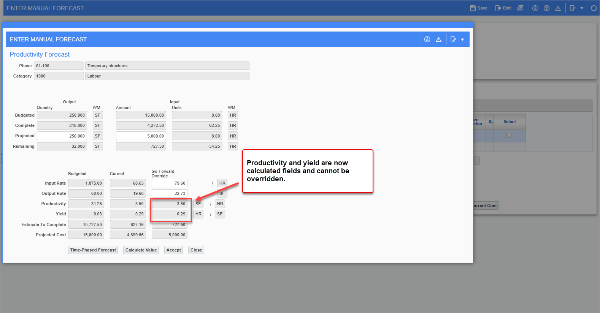Viewport: 600px width, 313px height.
Task: Click the Accept button
Action: coord(174,250)
